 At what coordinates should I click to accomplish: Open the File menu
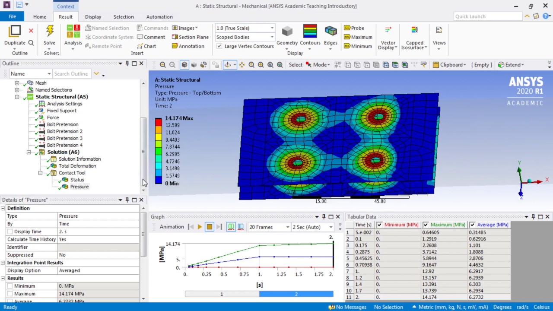tap(12, 16)
